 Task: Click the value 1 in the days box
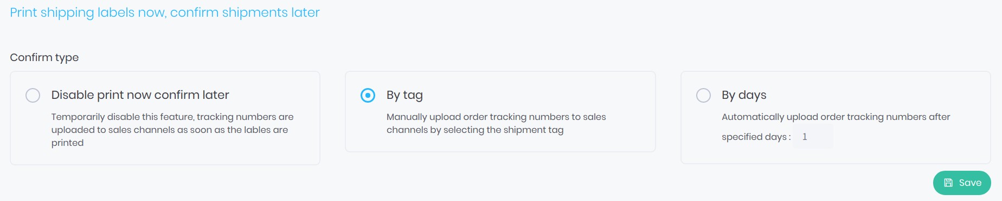tap(805, 137)
